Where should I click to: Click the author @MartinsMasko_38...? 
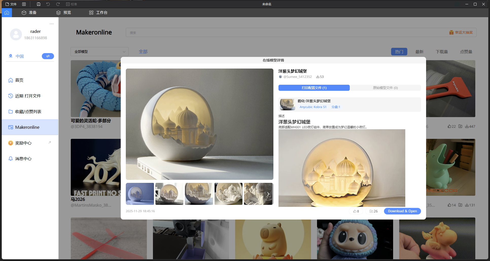91,205
